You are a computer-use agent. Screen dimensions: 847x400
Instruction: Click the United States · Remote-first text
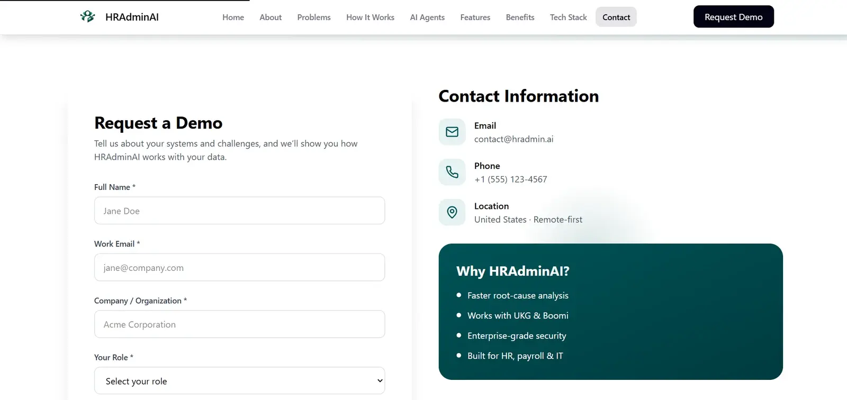[x=528, y=220]
